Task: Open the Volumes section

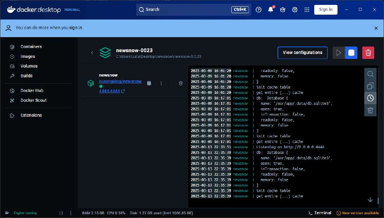Action: [29, 66]
